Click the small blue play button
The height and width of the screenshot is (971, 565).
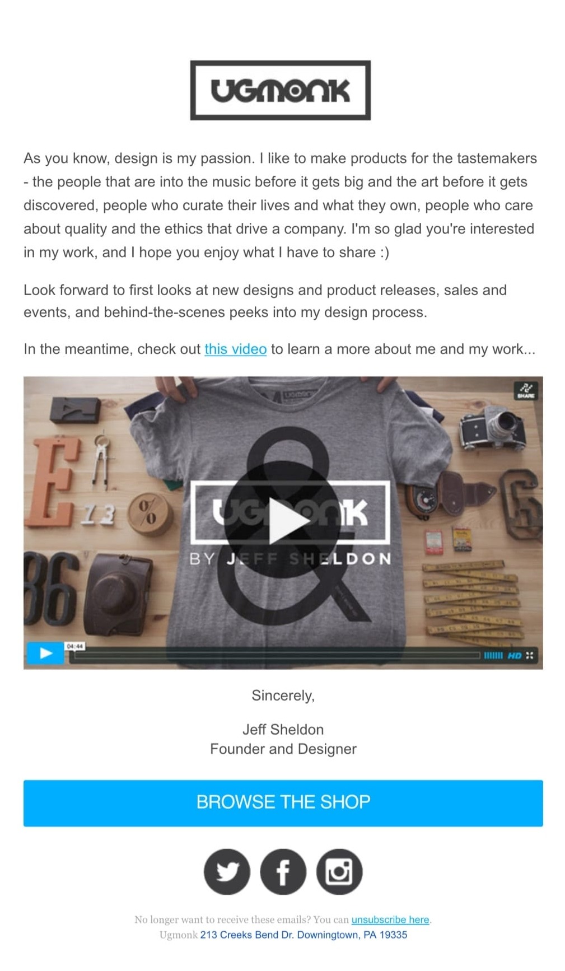click(x=45, y=653)
